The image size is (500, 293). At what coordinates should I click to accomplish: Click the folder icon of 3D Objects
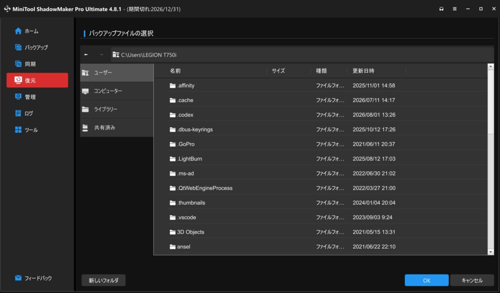(x=172, y=232)
